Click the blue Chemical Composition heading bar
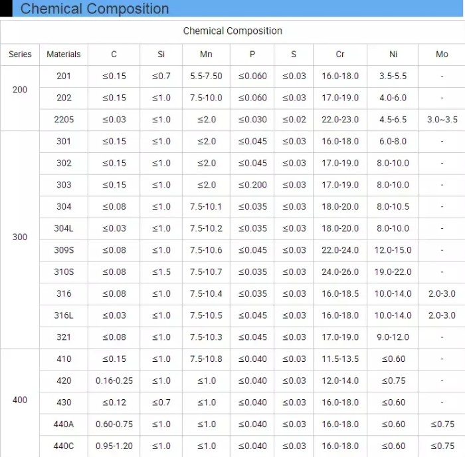 click(232, 9)
